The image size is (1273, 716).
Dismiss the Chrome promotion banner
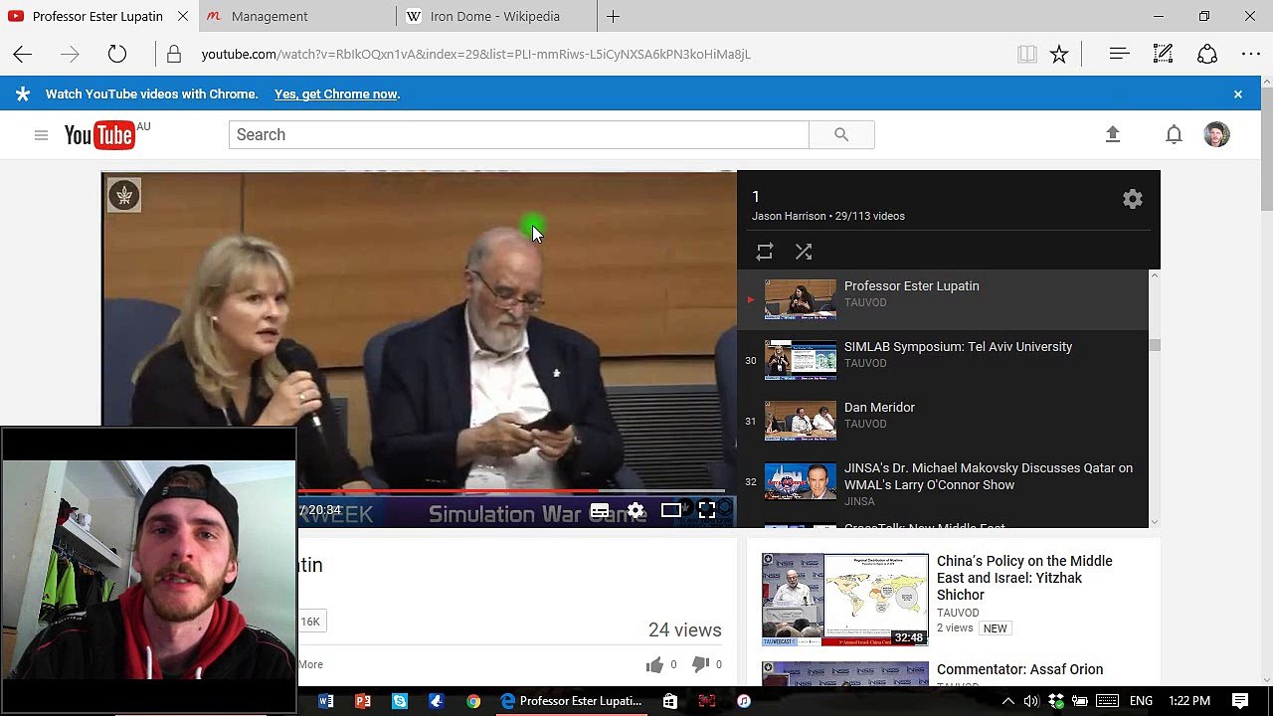(1238, 94)
